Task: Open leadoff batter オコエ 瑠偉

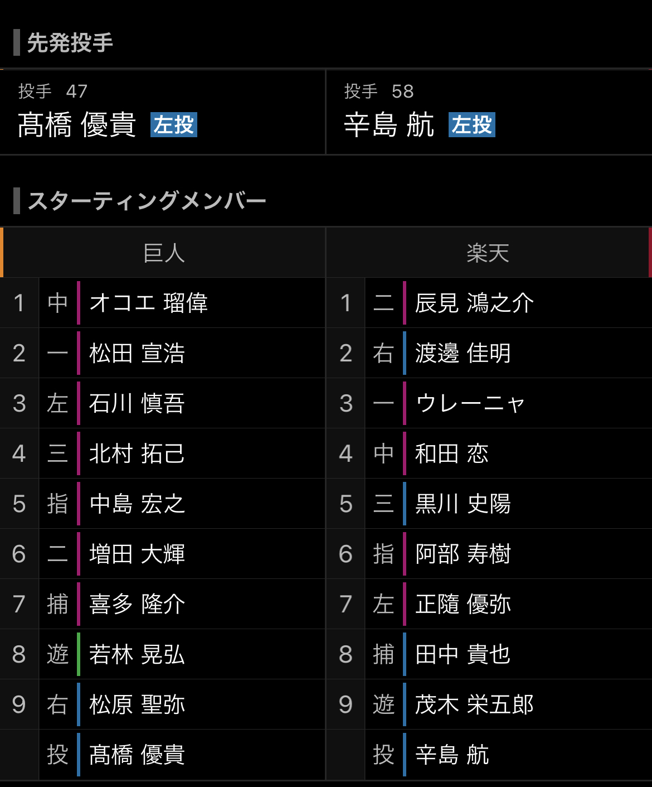Action: pos(162,303)
